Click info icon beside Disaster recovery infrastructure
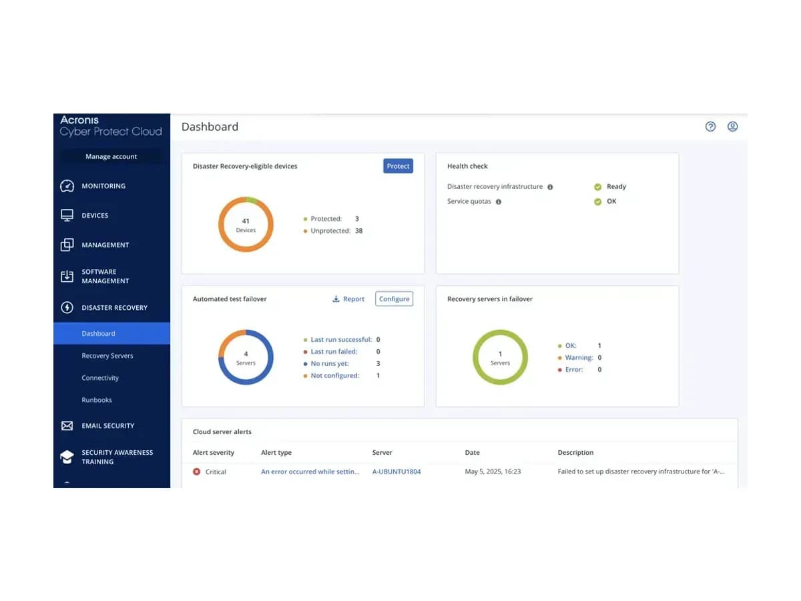 550,187
